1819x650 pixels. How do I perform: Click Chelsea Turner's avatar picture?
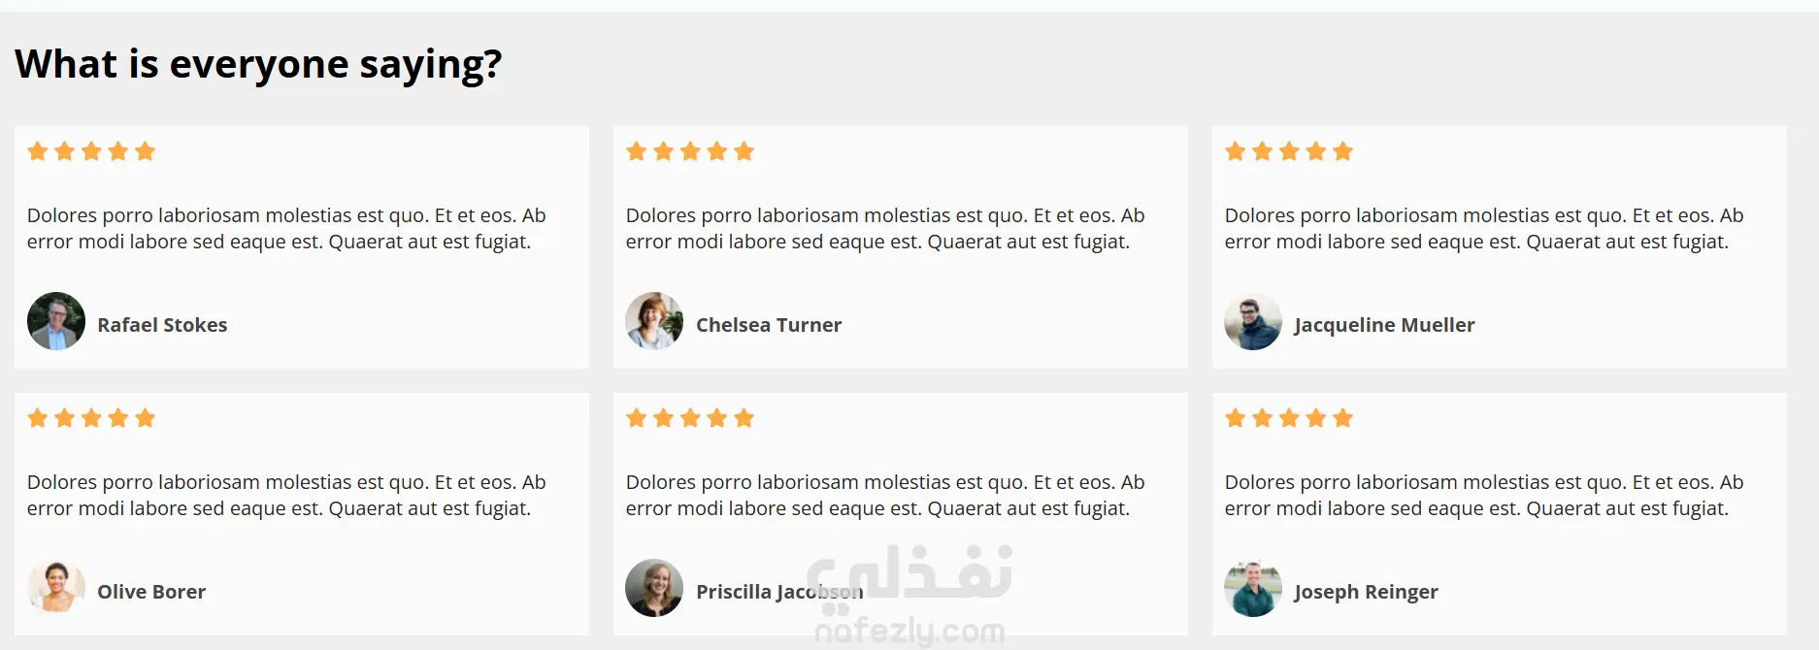(x=654, y=321)
